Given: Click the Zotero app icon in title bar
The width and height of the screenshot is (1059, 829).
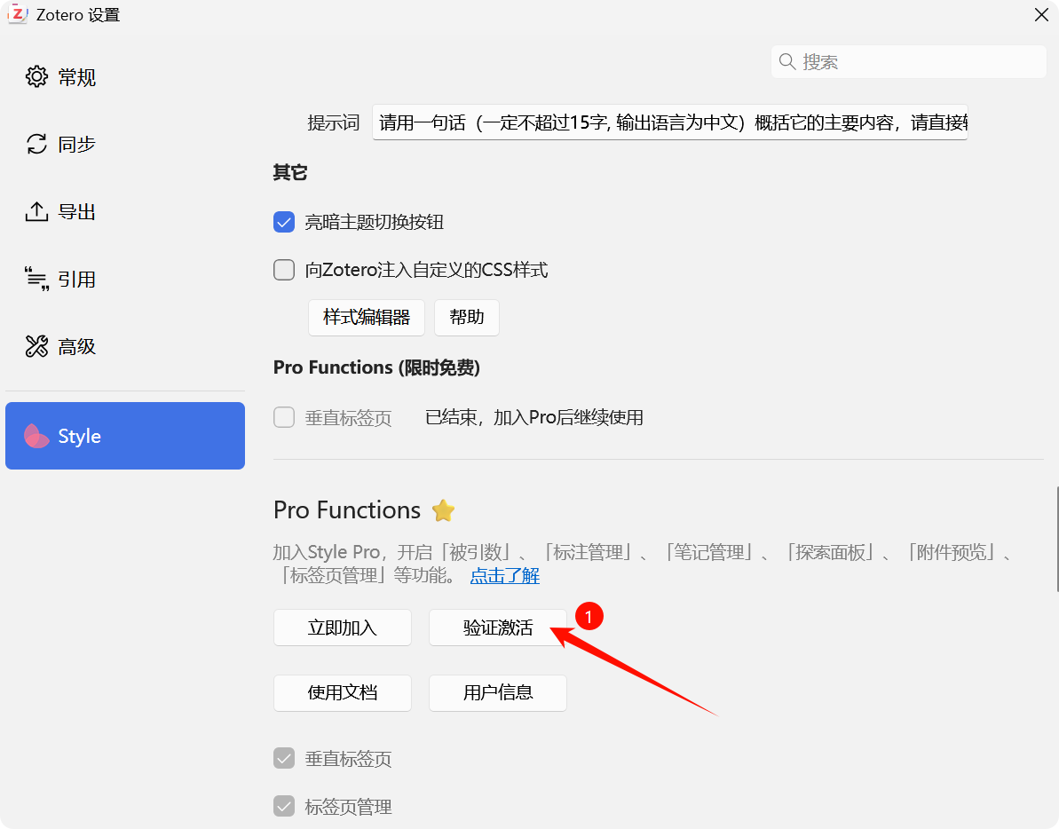Looking at the screenshot, I should (x=18, y=14).
